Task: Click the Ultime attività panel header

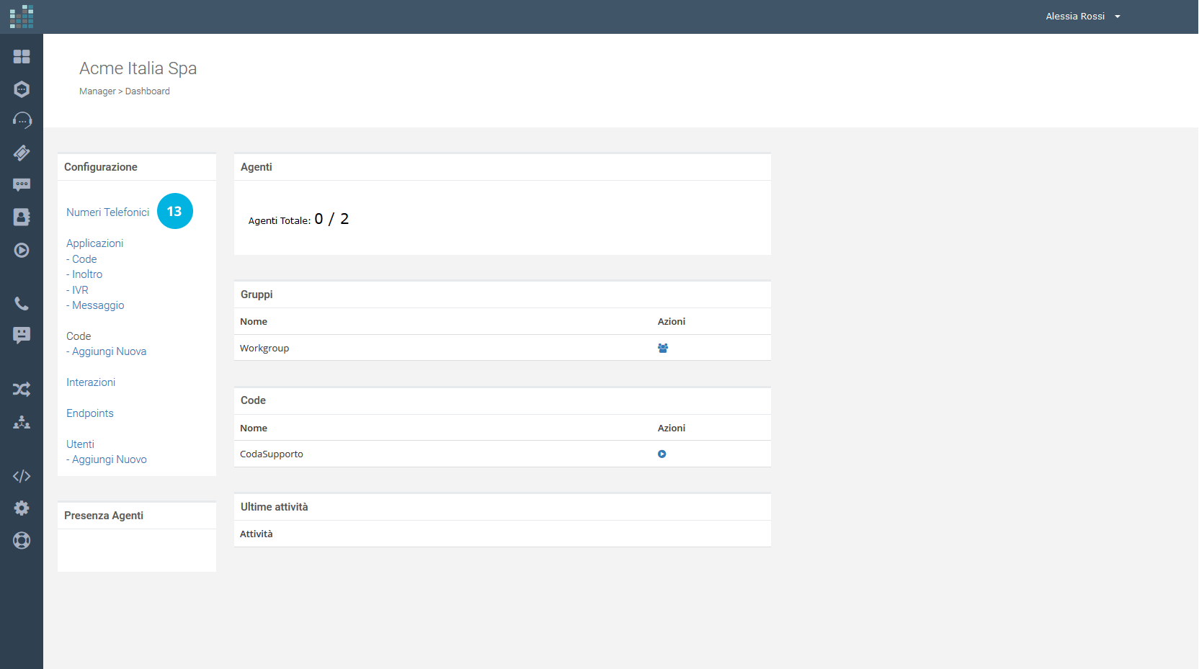Action: (502, 507)
